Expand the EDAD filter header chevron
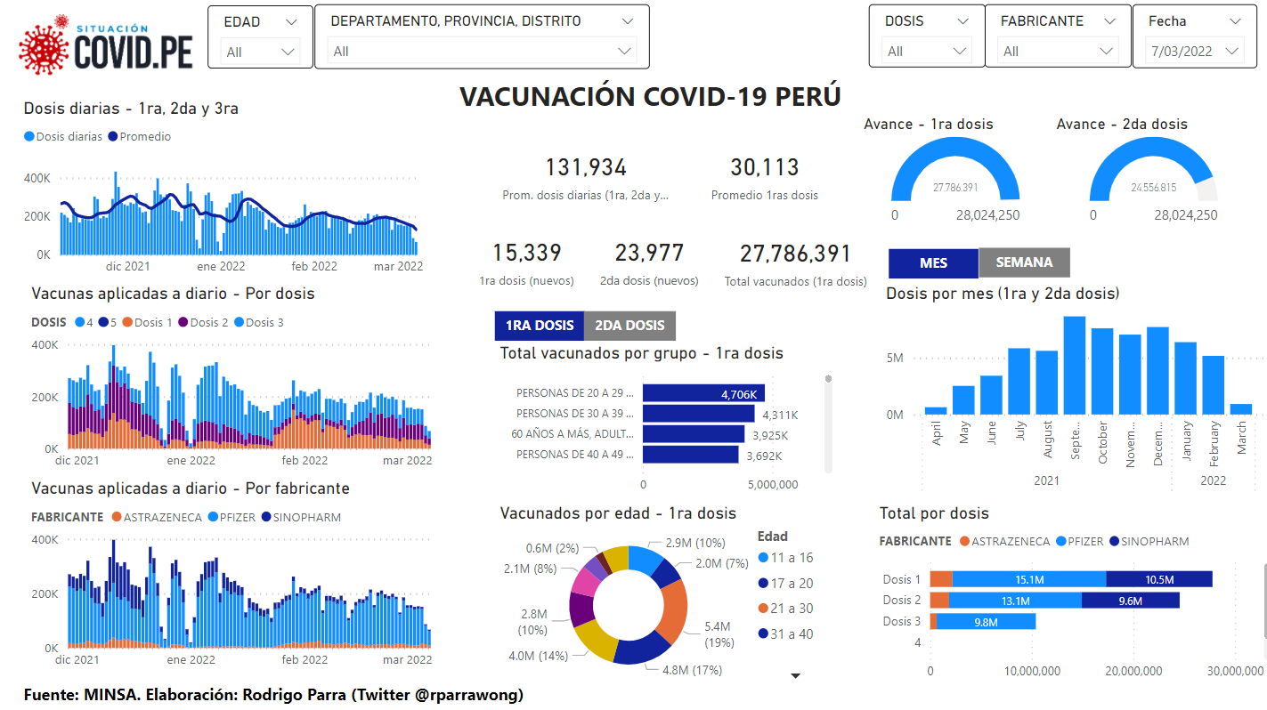The width and height of the screenshot is (1267, 710). (x=292, y=21)
